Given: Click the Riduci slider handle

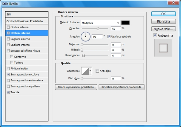Looking at the screenshot, I should [x=82, y=50].
